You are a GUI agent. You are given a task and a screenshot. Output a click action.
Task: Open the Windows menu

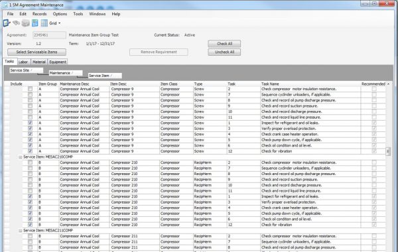coord(98,14)
